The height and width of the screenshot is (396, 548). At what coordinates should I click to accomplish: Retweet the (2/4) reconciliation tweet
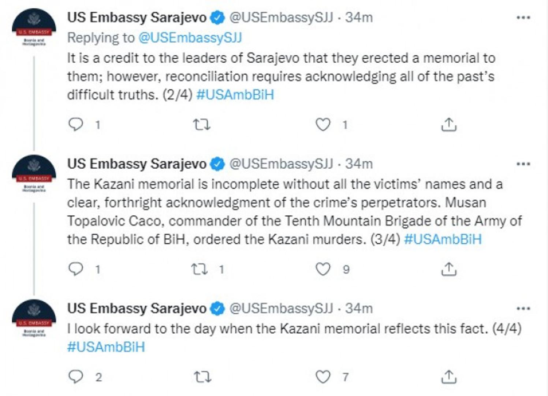202,125
